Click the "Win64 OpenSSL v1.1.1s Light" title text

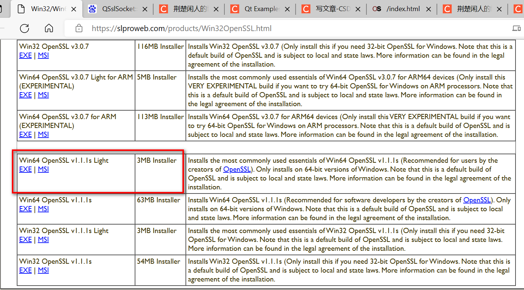[x=64, y=161]
